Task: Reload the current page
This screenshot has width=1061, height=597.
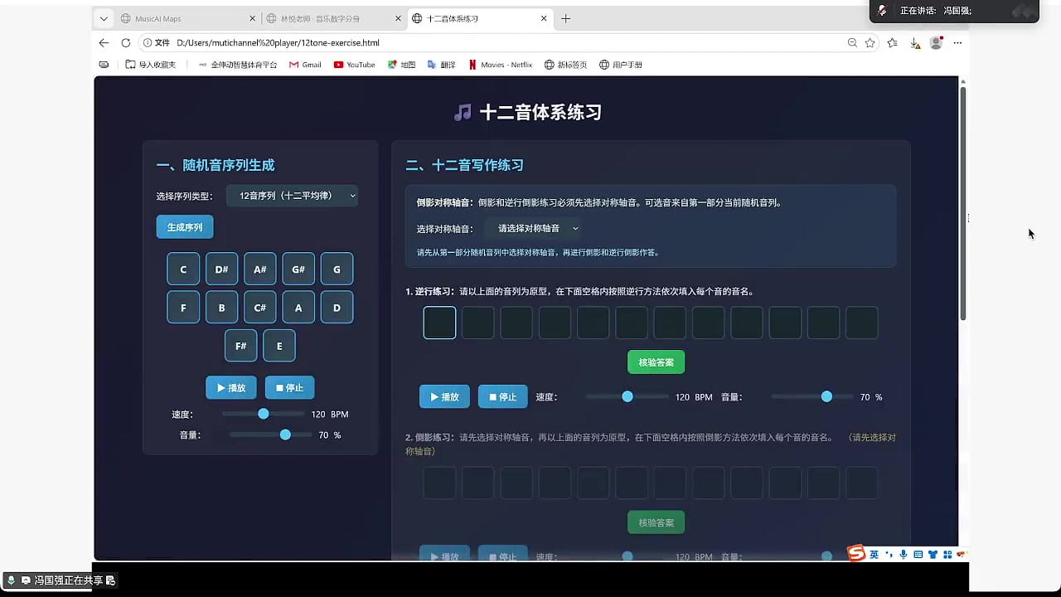Action: (126, 43)
